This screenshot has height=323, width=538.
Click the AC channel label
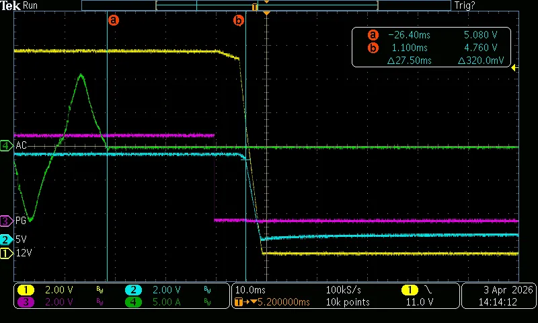(22, 145)
